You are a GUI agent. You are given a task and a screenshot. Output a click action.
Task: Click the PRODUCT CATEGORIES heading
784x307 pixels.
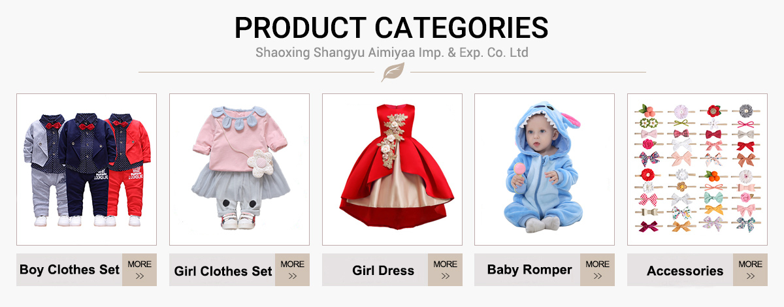391,28
